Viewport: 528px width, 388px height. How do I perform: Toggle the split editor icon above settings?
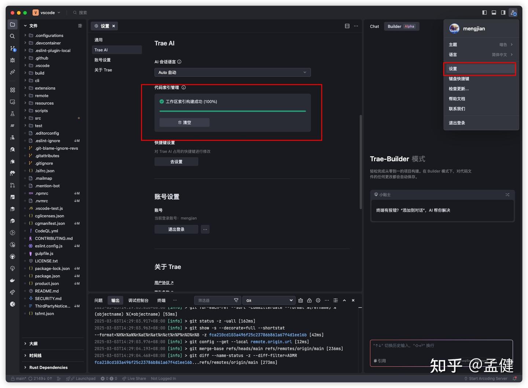click(x=347, y=26)
